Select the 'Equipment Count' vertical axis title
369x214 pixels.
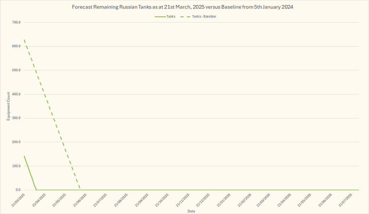coord(9,106)
